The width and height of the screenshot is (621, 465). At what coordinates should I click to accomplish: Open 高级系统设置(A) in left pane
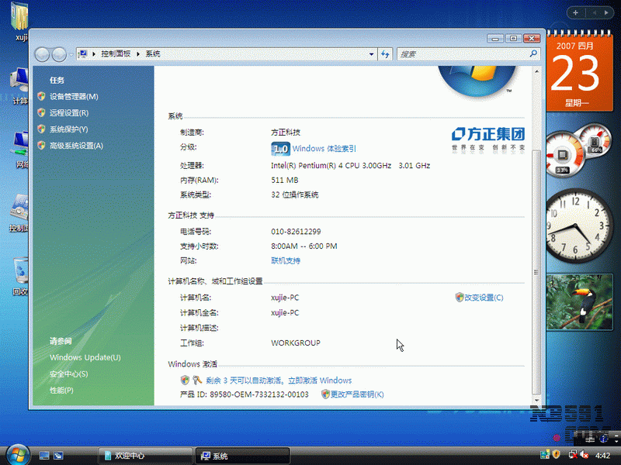[x=76, y=146]
